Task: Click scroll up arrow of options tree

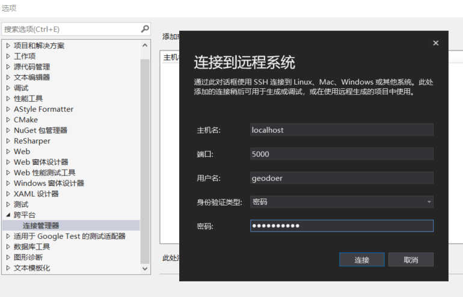Action: (145, 45)
